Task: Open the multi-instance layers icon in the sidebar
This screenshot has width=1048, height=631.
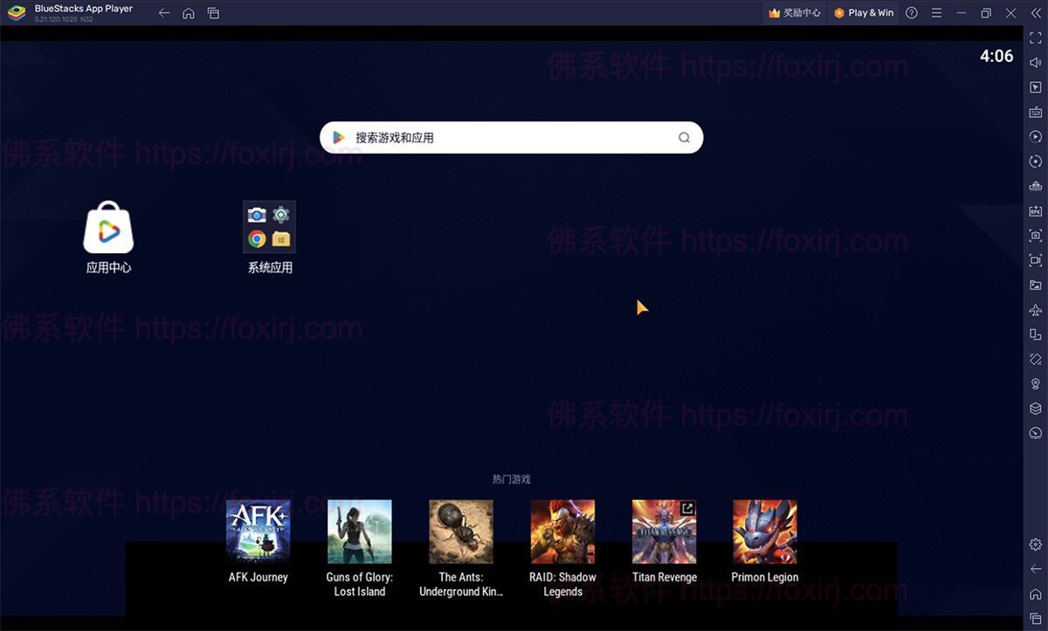Action: (1035, 408)
